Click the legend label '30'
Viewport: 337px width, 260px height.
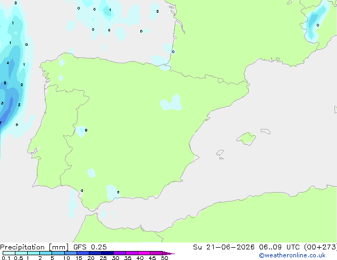(115, 258)
